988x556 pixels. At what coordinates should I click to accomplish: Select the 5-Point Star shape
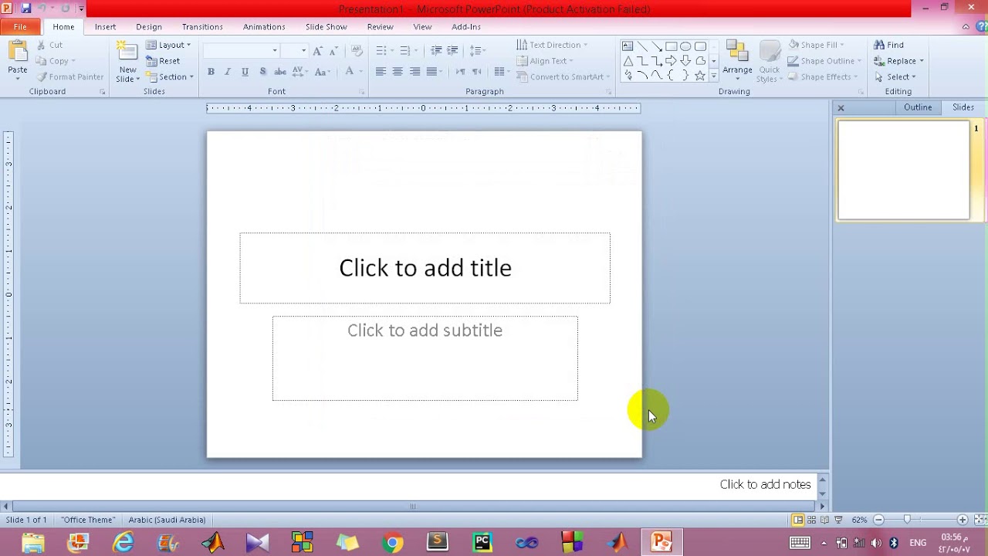(x=700, y=76)
